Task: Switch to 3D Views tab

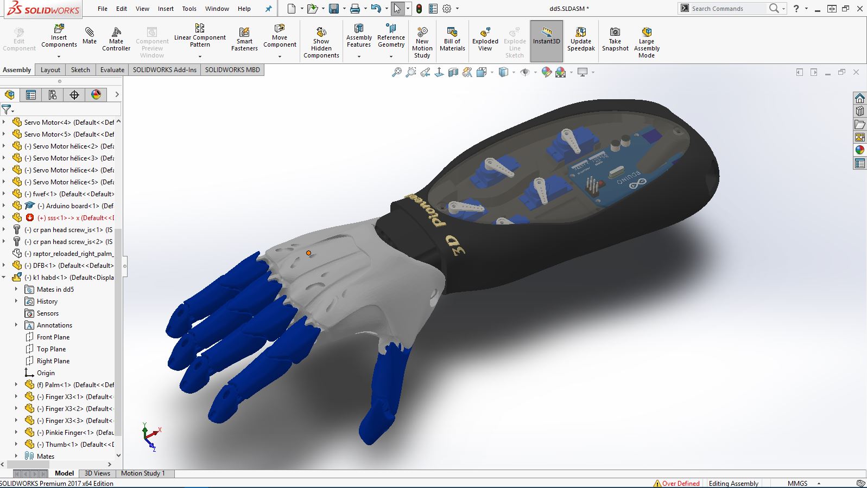Action: pyautogui.click(x=97, y=473)
